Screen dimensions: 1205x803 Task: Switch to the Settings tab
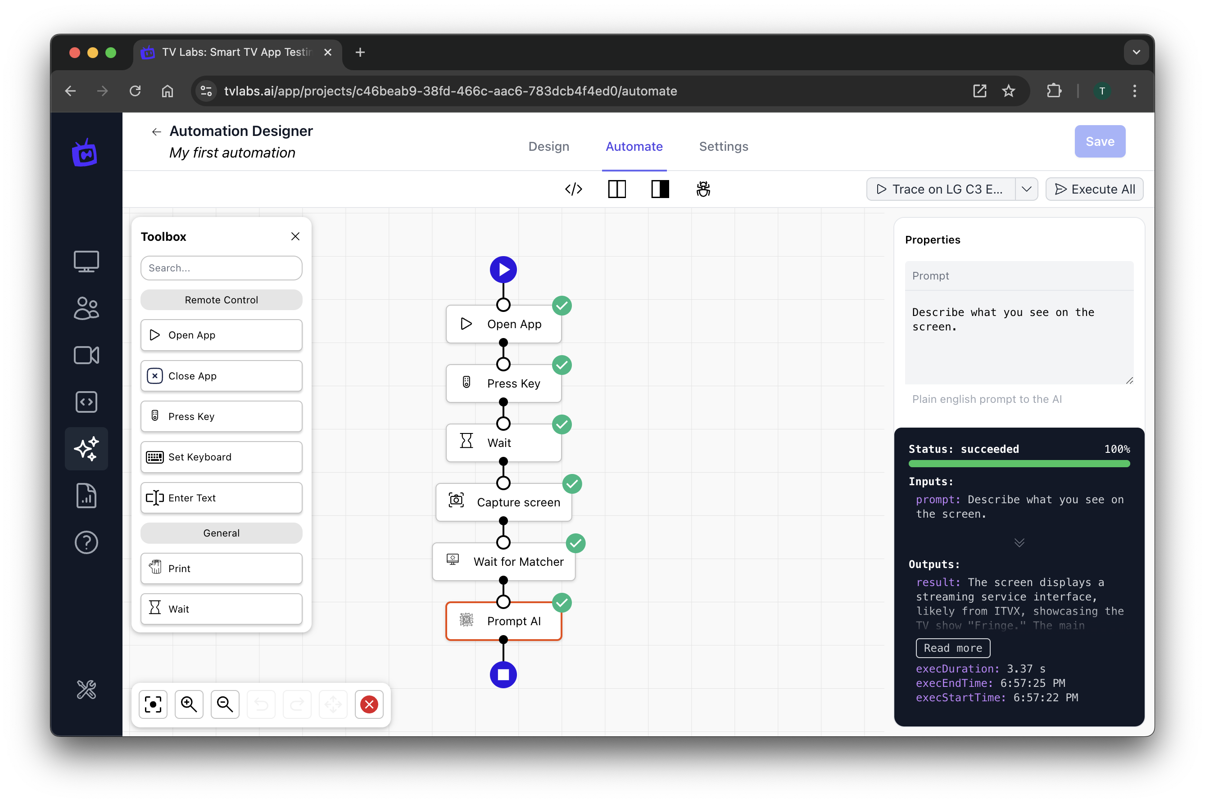coord(724,146)
